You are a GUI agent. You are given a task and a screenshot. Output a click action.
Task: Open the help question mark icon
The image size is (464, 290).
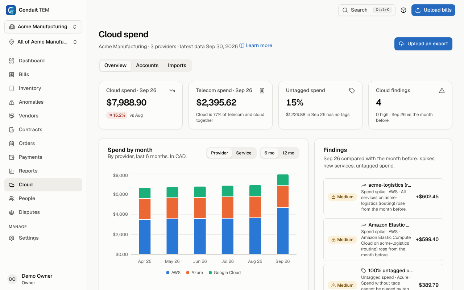[x=403, y=10]
